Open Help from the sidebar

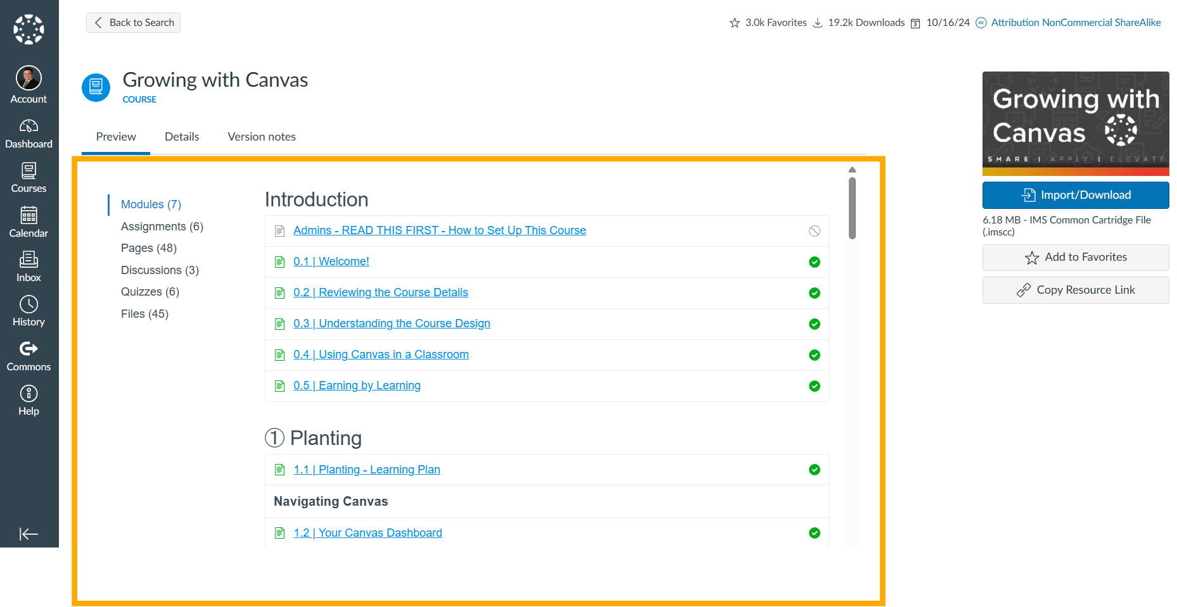tap(29, 399)
